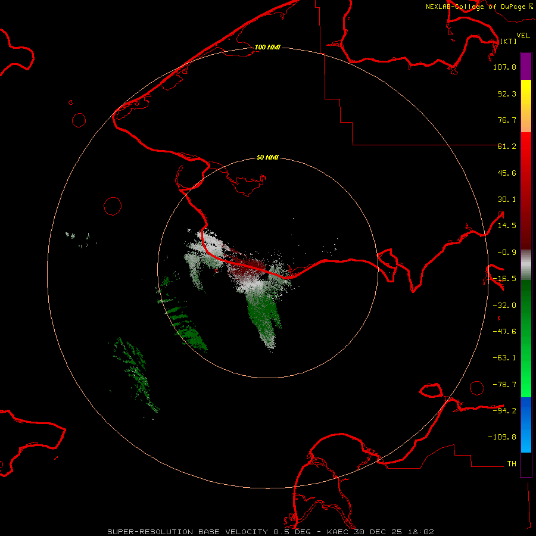Click the -109.8 velocity scale value
Viewport: 536px width, 536px height.
[502, 437]
